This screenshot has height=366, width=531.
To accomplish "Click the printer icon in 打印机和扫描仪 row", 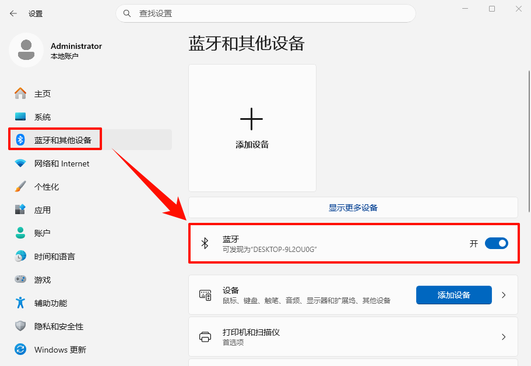I will click(x=205, y=337).
